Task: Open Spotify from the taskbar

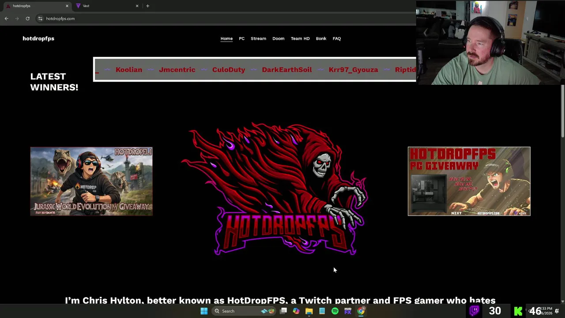Action: (x=335, y=311)
